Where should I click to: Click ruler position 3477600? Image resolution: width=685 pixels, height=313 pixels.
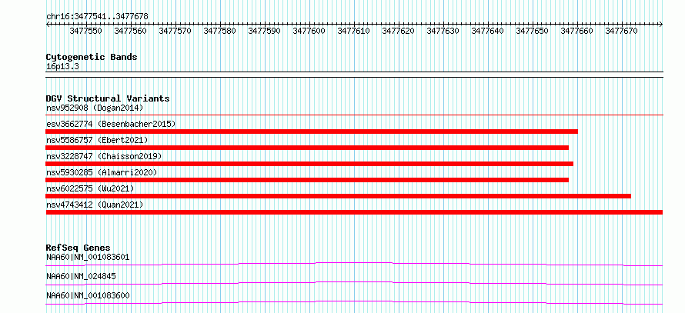click(309, 31)
